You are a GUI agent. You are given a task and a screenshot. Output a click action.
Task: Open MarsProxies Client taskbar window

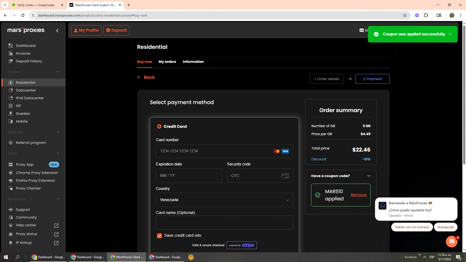pyautogui.click(x=127, y=257)
